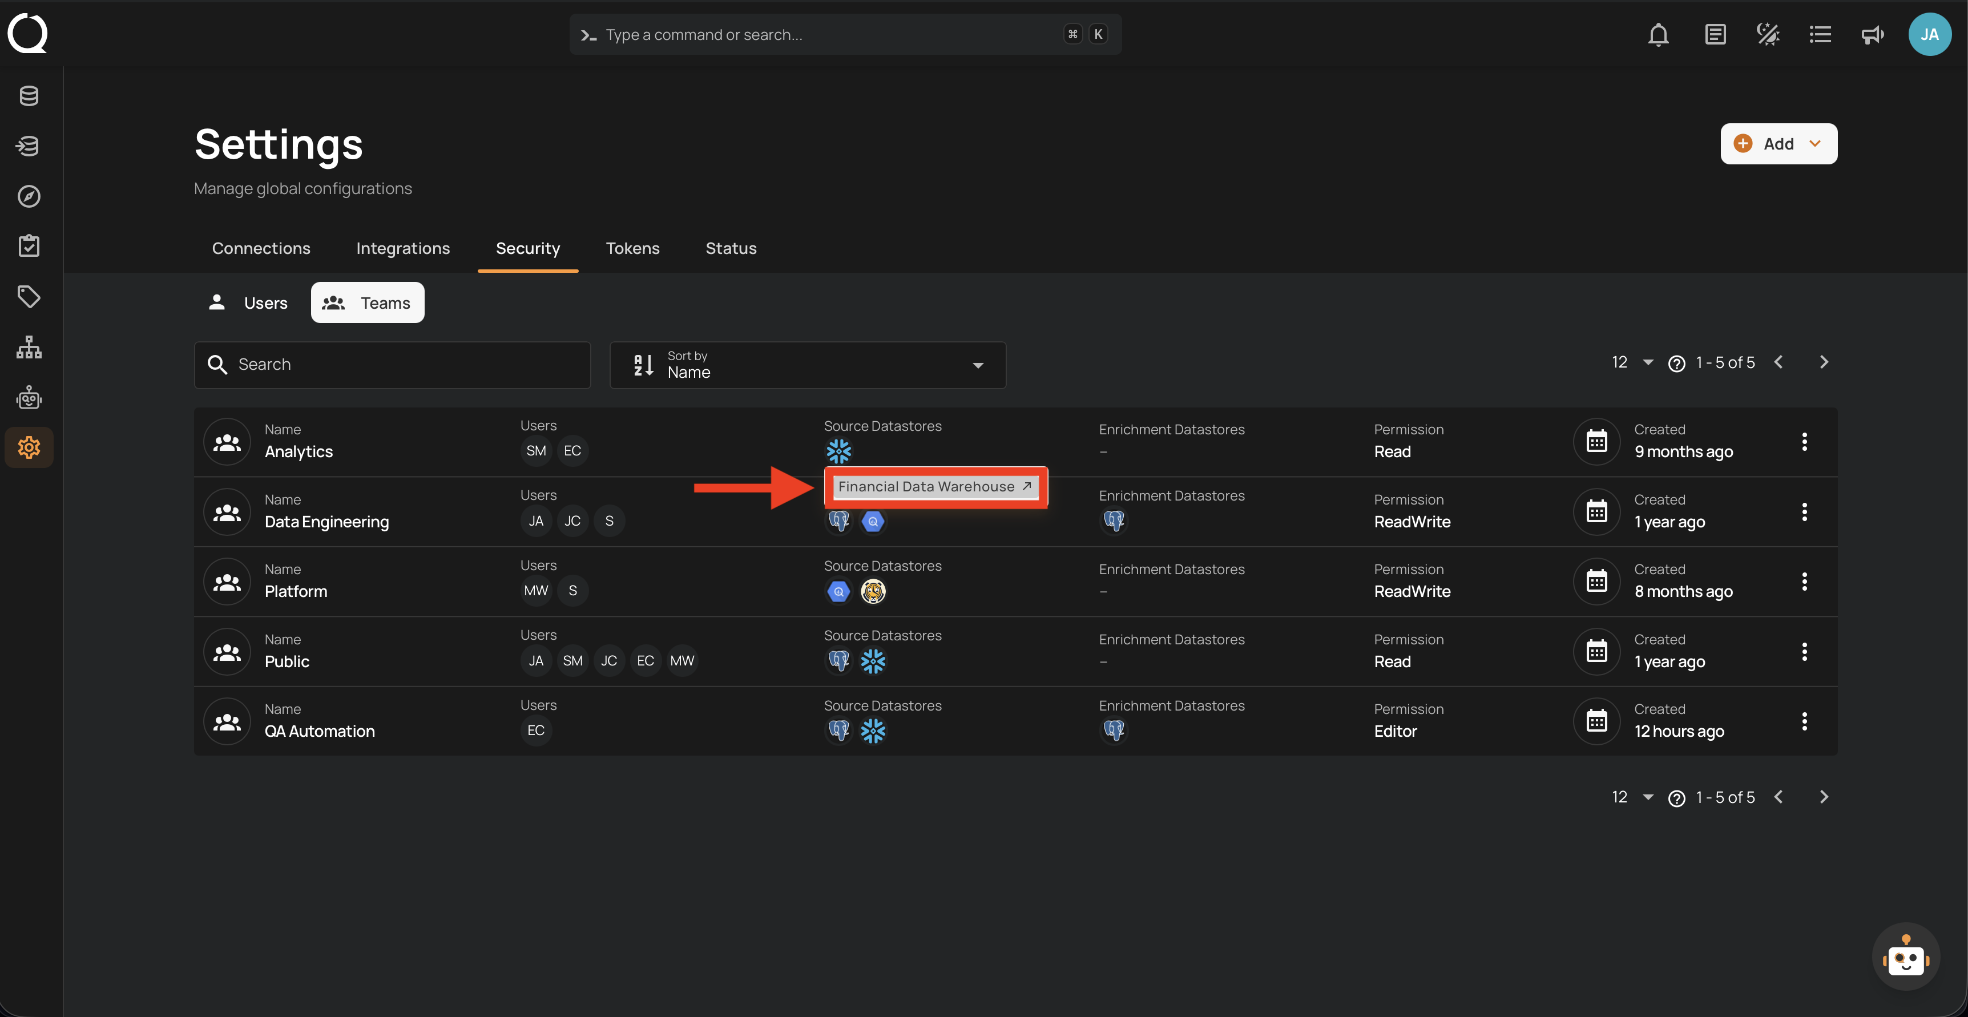Image resolution: width=1968 pixels, height=1017 pixels.
Task: Click the Snowflake source icon in Public row
Action: coord(873,661)
